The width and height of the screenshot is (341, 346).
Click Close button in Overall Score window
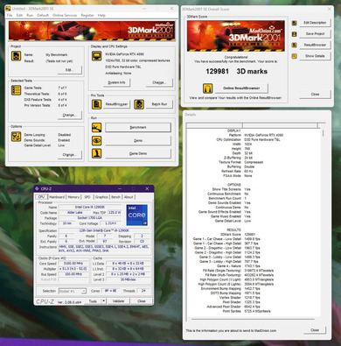pos(315,95)
